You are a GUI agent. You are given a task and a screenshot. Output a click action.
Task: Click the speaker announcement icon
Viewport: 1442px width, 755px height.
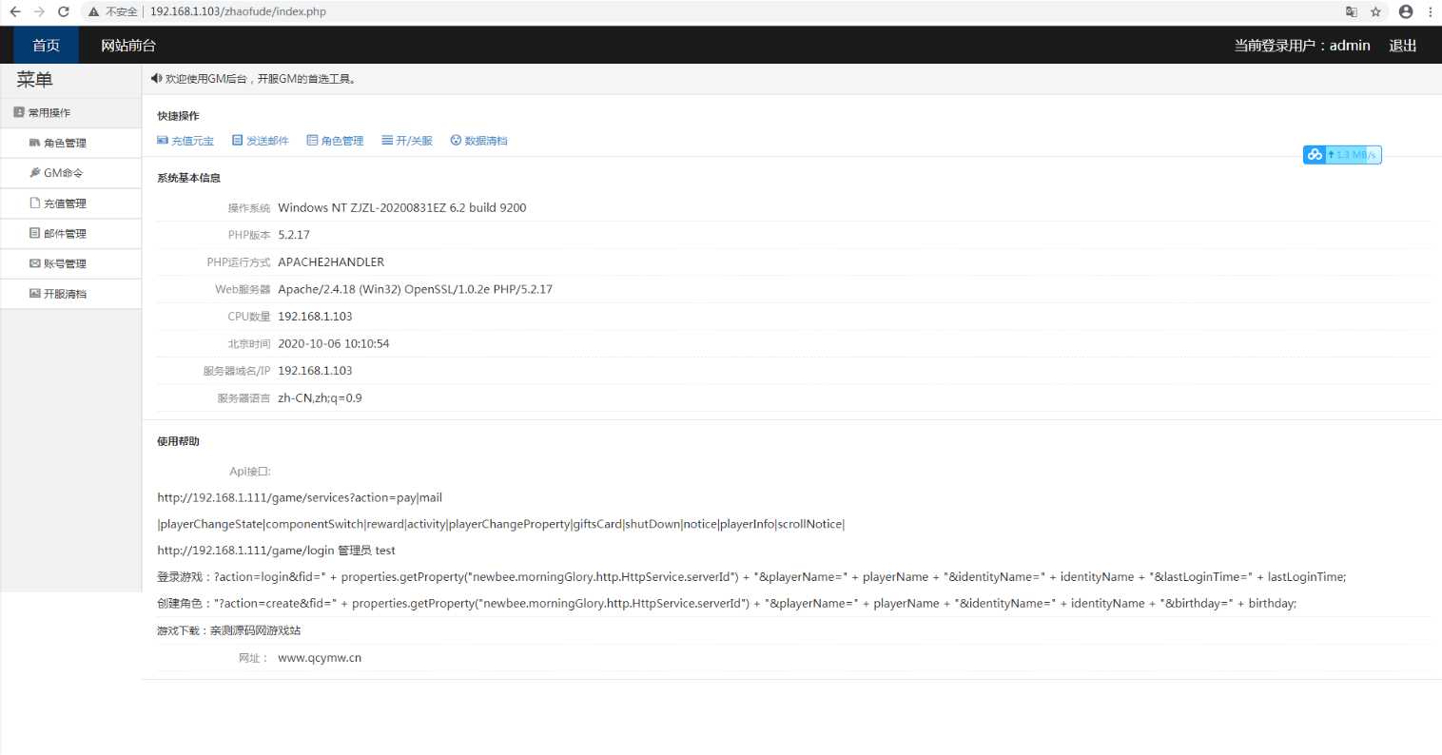click(x=156, y=79)
